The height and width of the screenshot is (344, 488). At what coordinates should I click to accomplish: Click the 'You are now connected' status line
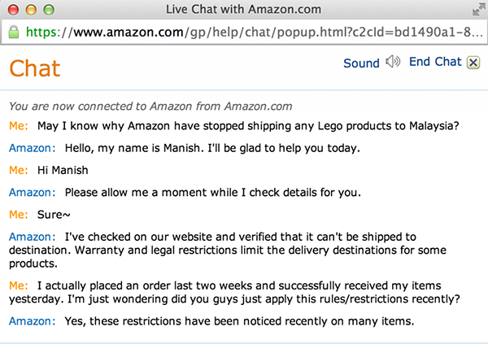pyautogui.click(x=150, y=106)
